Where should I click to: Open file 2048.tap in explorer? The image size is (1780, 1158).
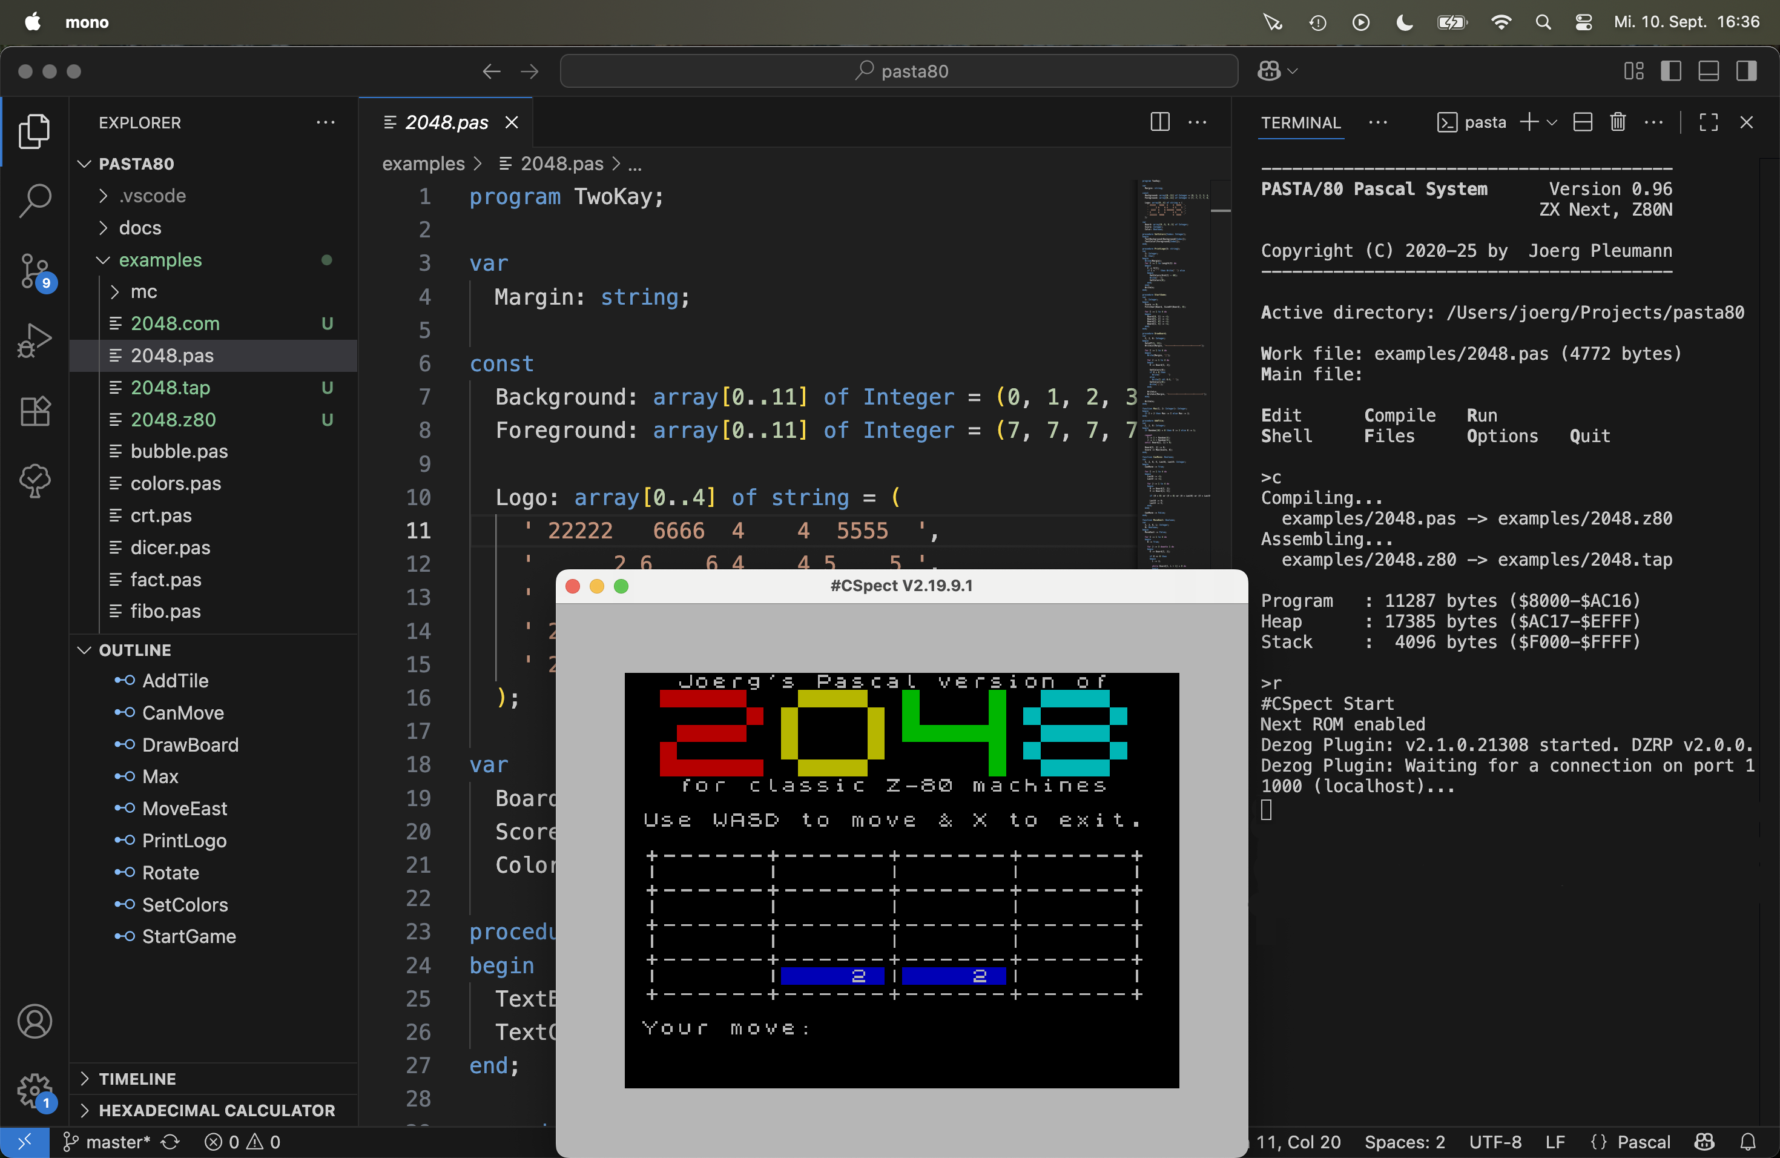pyautogui.click(x=213, y=388)
